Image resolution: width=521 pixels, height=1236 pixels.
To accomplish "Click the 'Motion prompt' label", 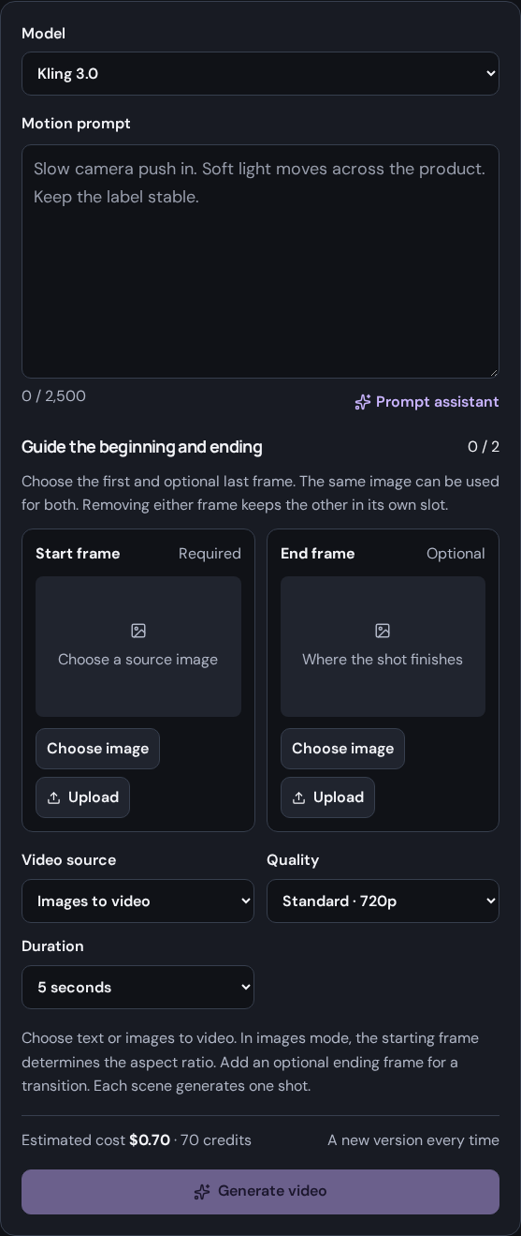I will [x=76, y=124].
